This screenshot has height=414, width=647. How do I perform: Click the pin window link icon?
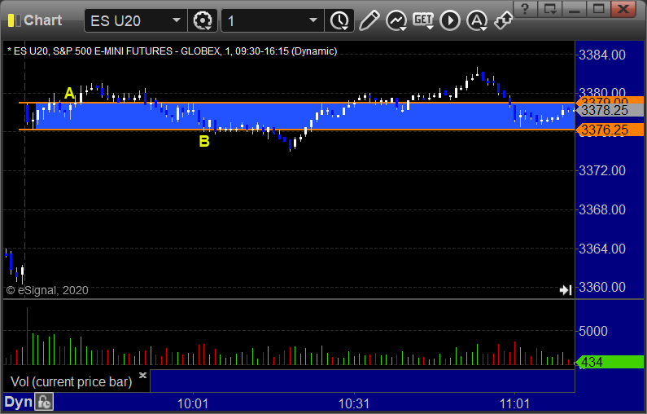503,20
